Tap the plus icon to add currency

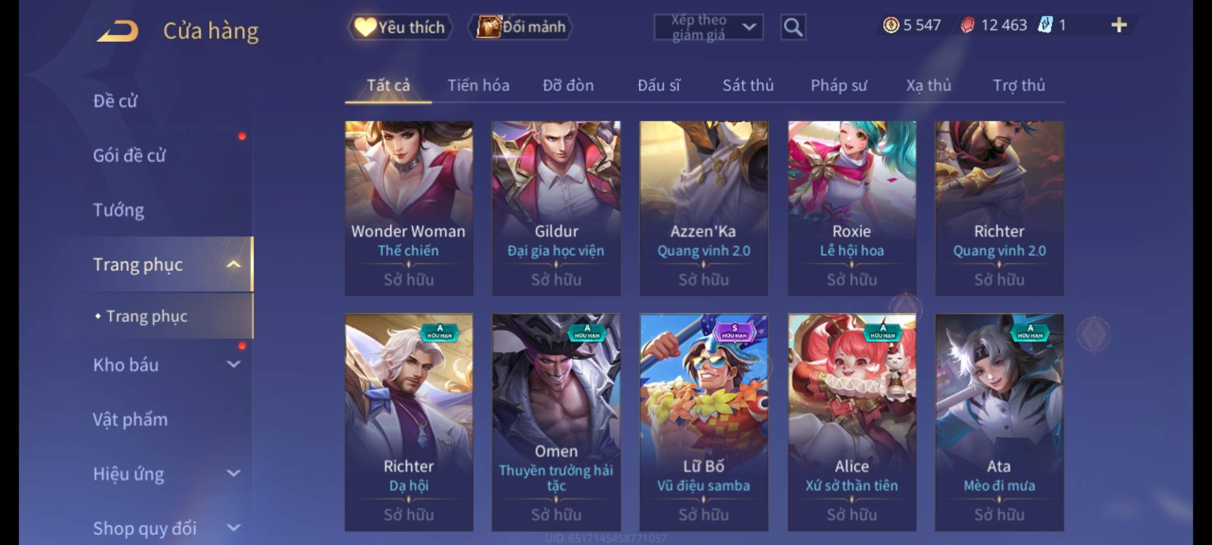[1119, 25]
